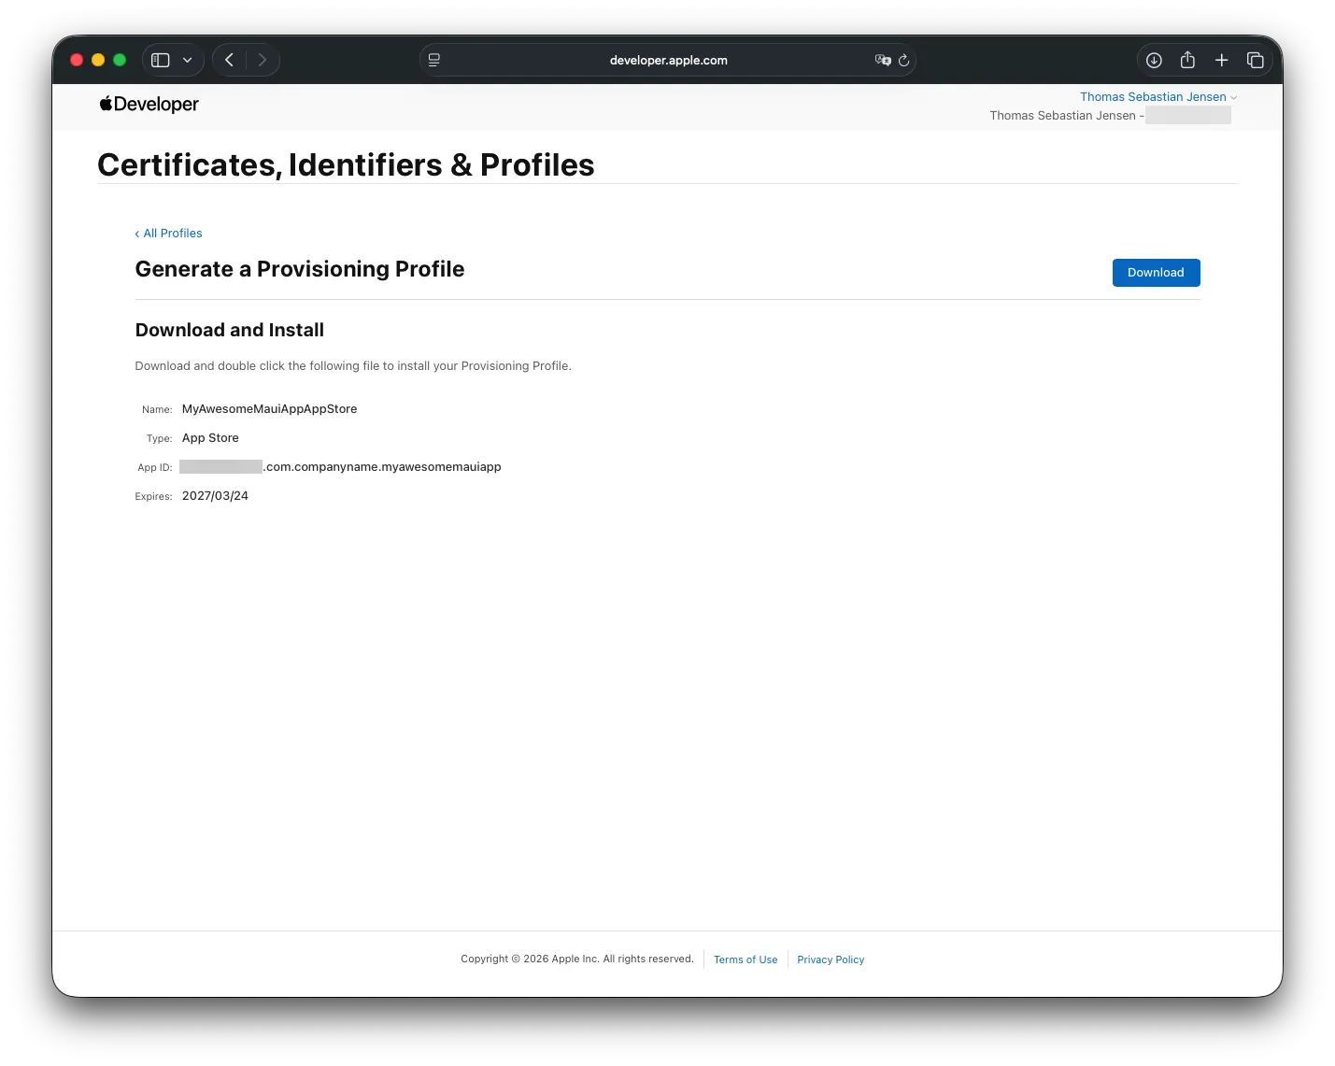
Task: Click the translate icon in address bar
Action: coord(882,60)
